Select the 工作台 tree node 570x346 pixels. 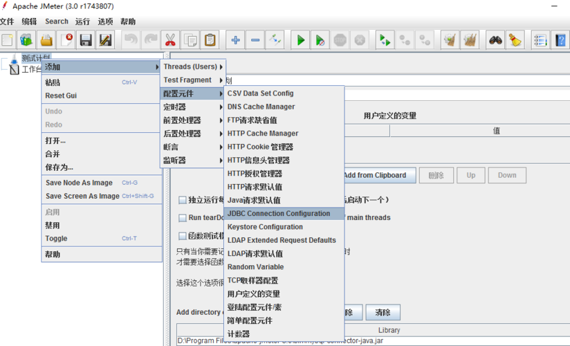[x=31, y=69]
